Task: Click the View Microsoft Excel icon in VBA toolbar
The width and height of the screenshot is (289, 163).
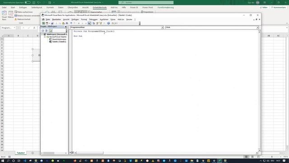Action: (43, 23)
